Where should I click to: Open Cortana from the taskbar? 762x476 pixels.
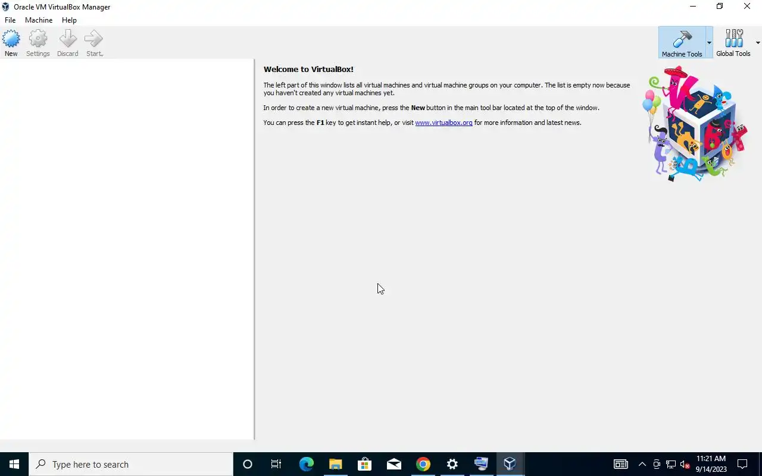[248, 464]
